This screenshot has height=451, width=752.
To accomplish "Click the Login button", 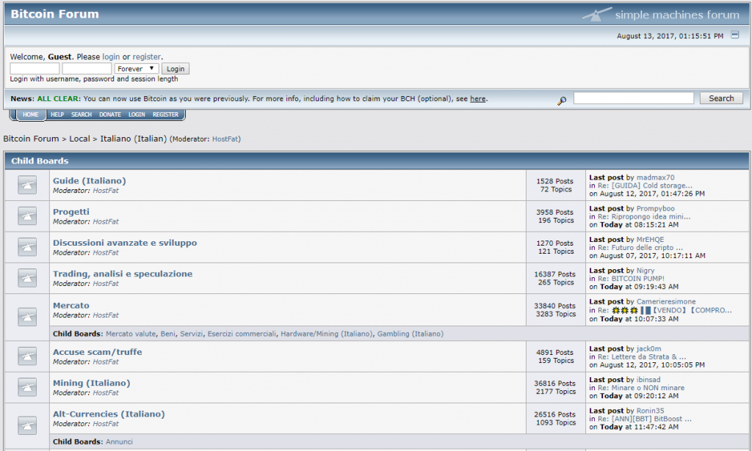I will tap(176, 68).
